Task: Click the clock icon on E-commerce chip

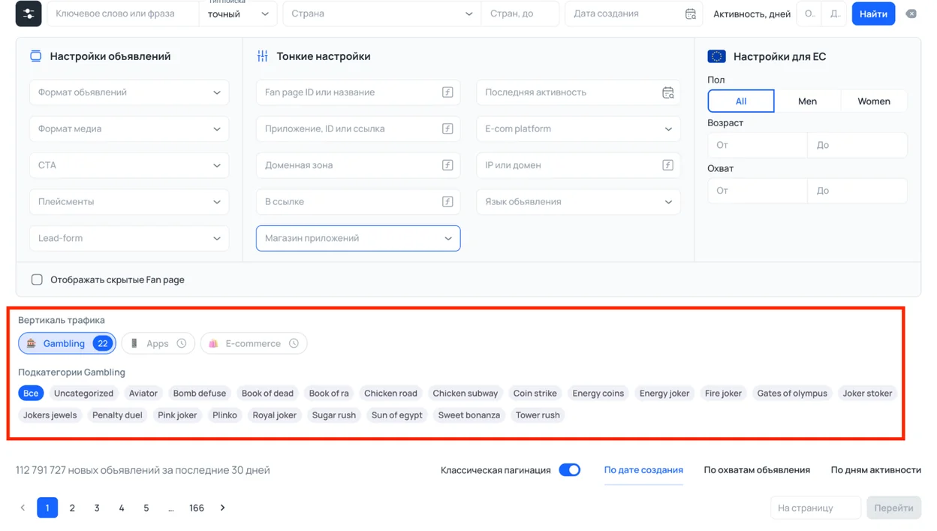Action: coord(294,343)
